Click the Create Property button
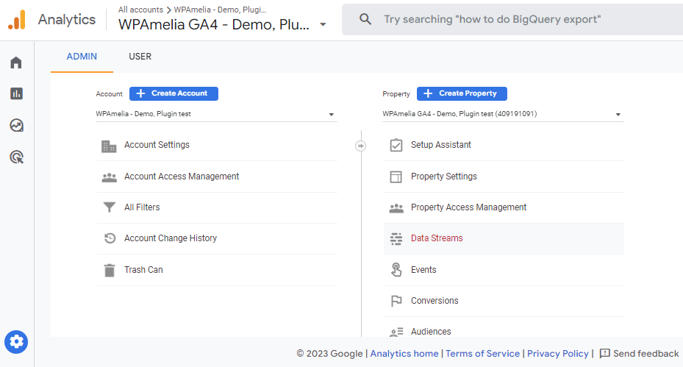This screenshot has width=683, height=367. point(462,93)
